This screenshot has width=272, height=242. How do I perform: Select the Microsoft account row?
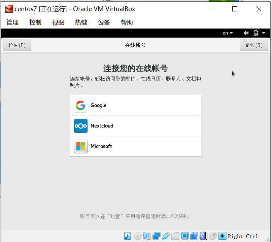point(136,146)
